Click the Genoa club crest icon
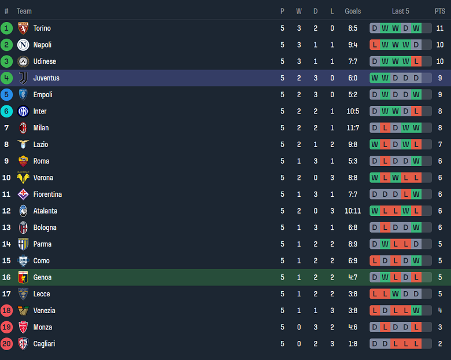This screenshot has width=451, height=360. tap(23, 277)
